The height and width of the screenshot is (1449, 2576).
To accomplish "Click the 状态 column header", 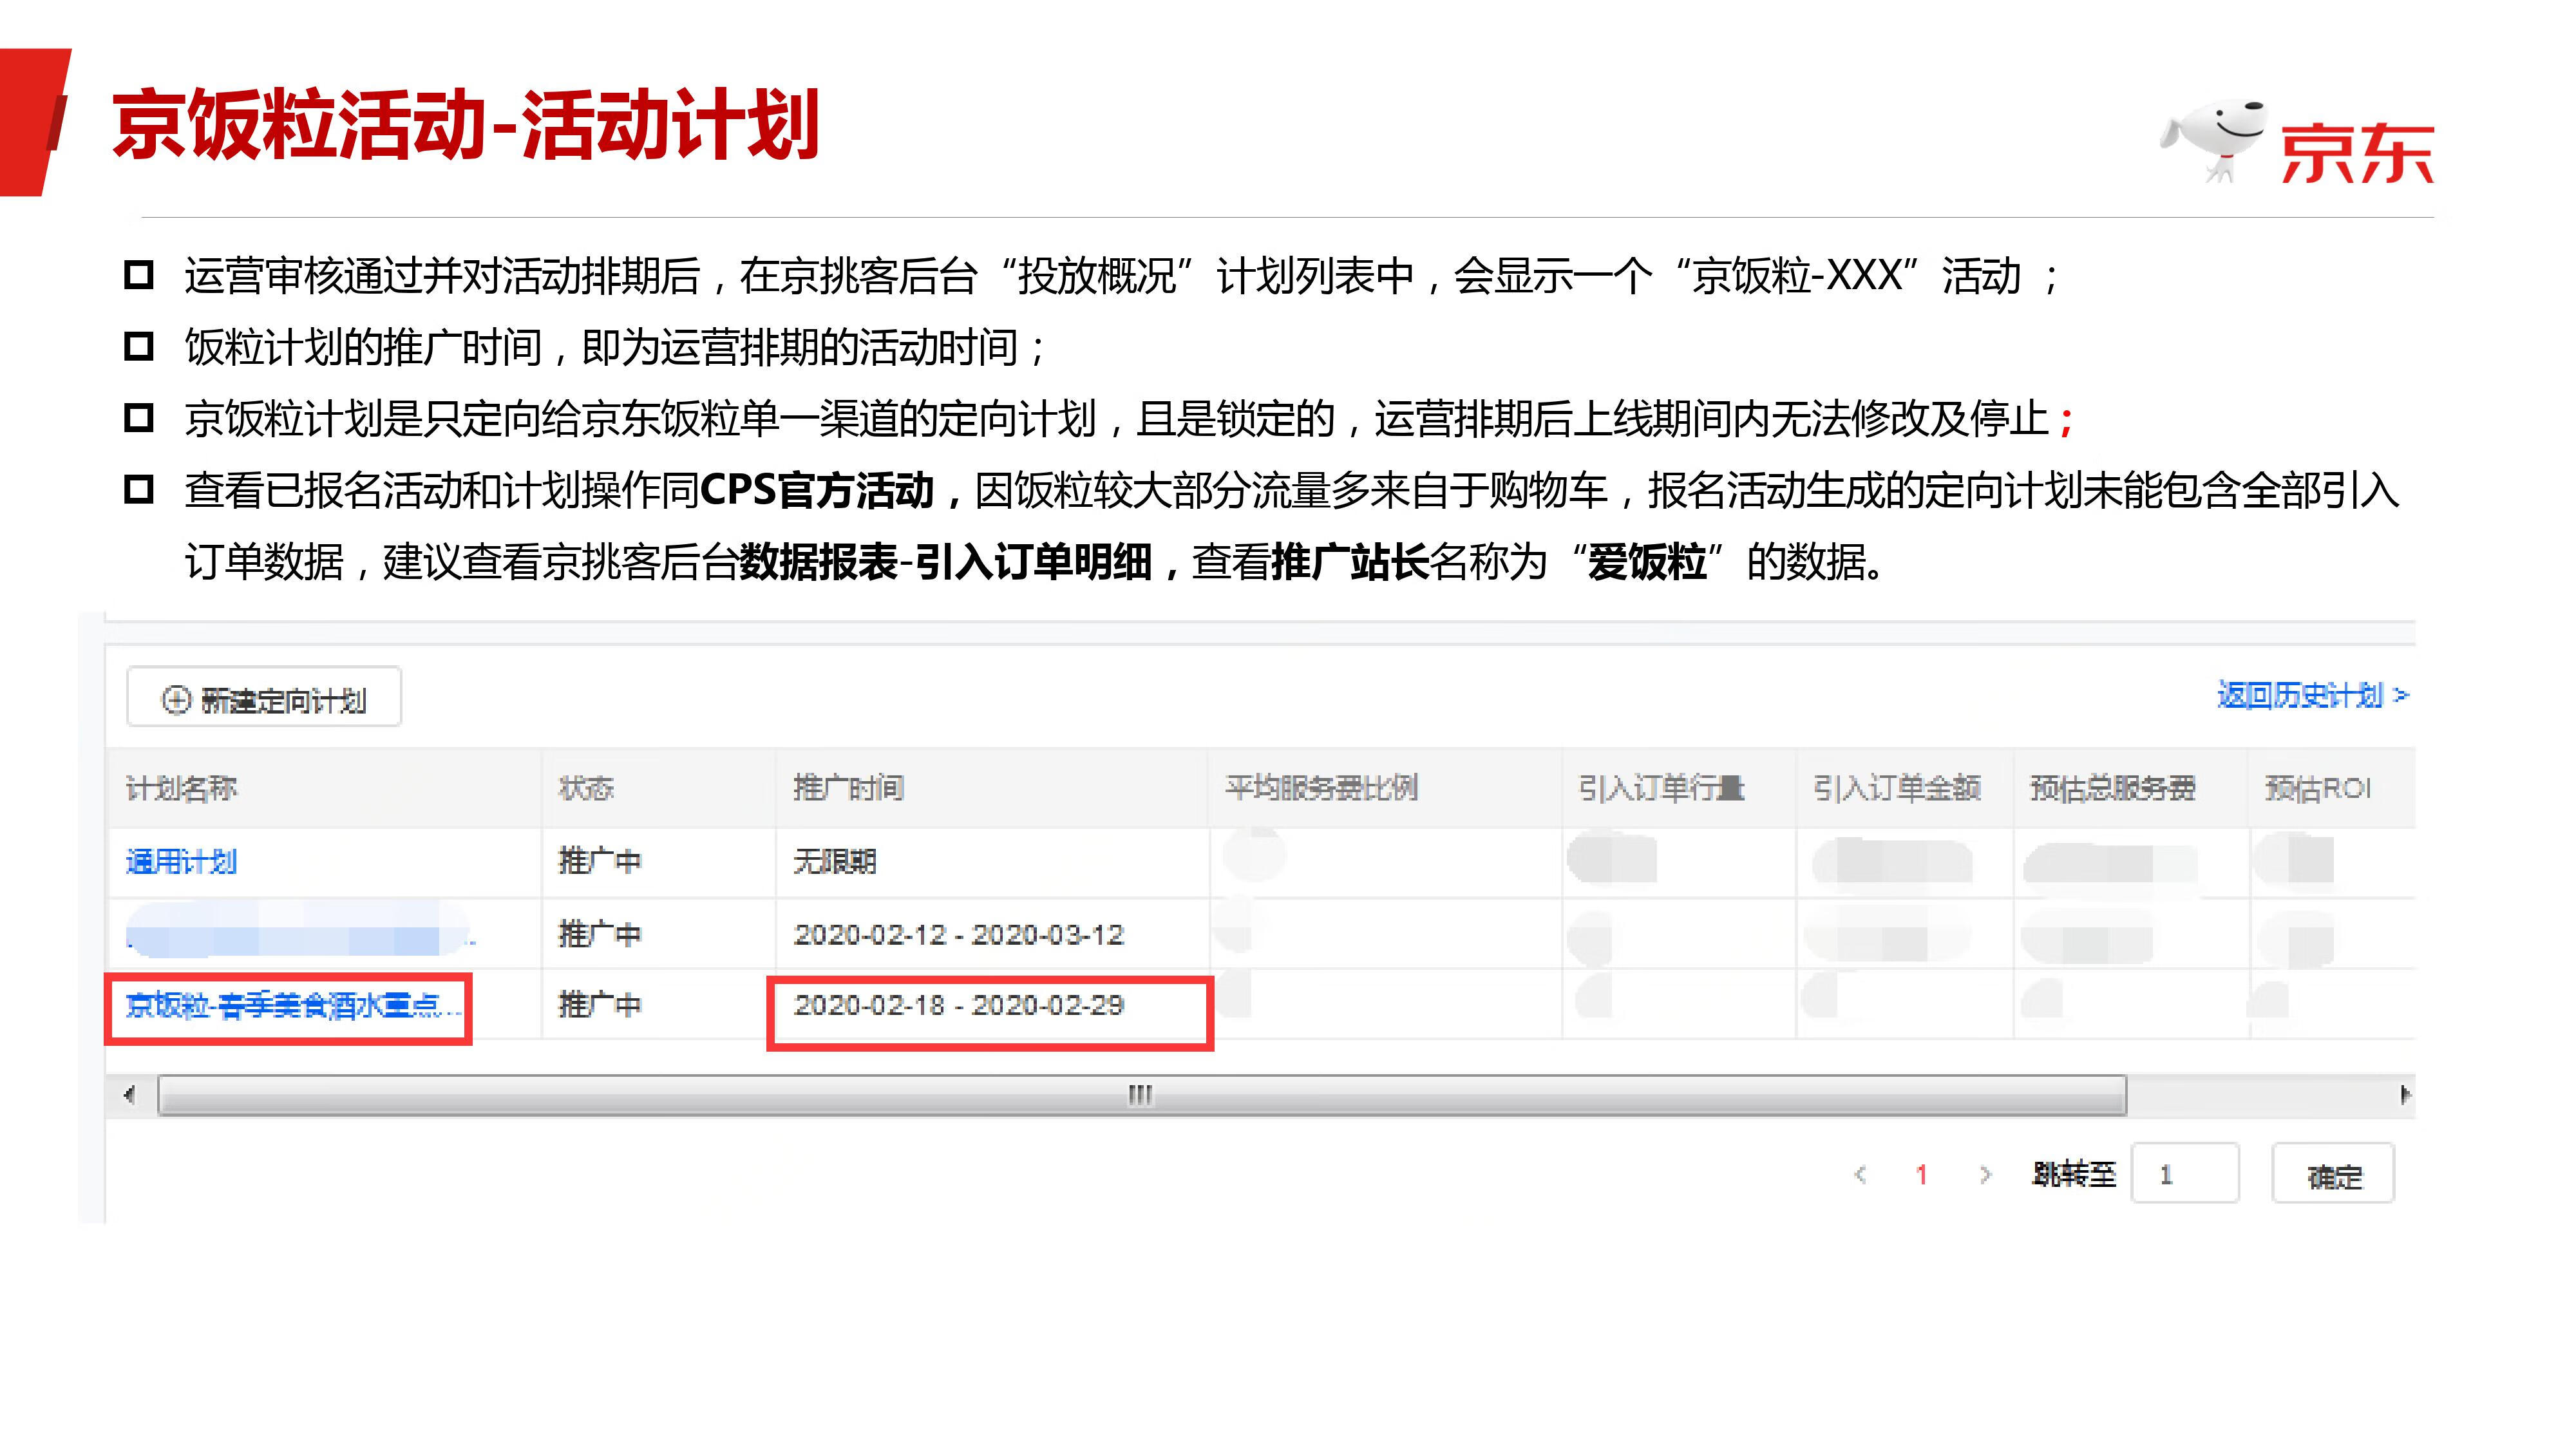I will click(x=586, y=788).
